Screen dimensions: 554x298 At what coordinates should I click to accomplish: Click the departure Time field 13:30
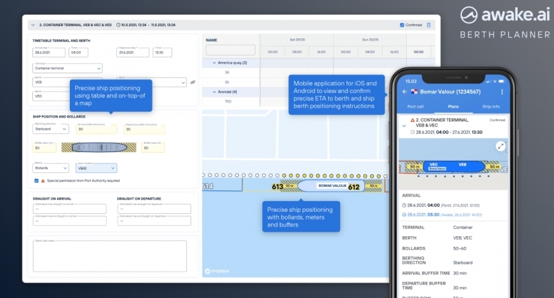(x=162, y=52)
